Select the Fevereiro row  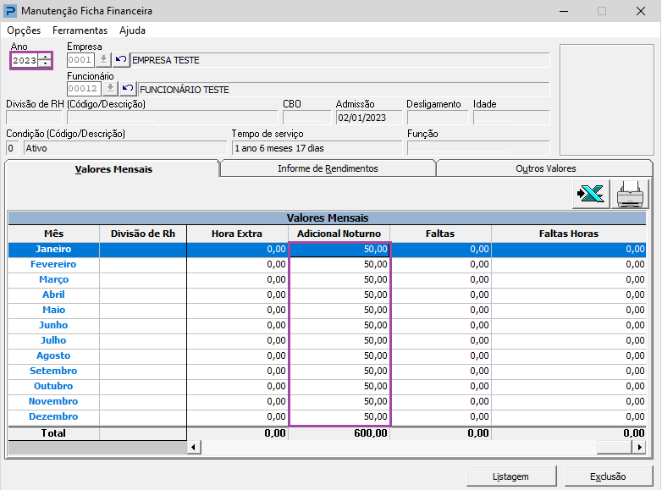point(328,264)
